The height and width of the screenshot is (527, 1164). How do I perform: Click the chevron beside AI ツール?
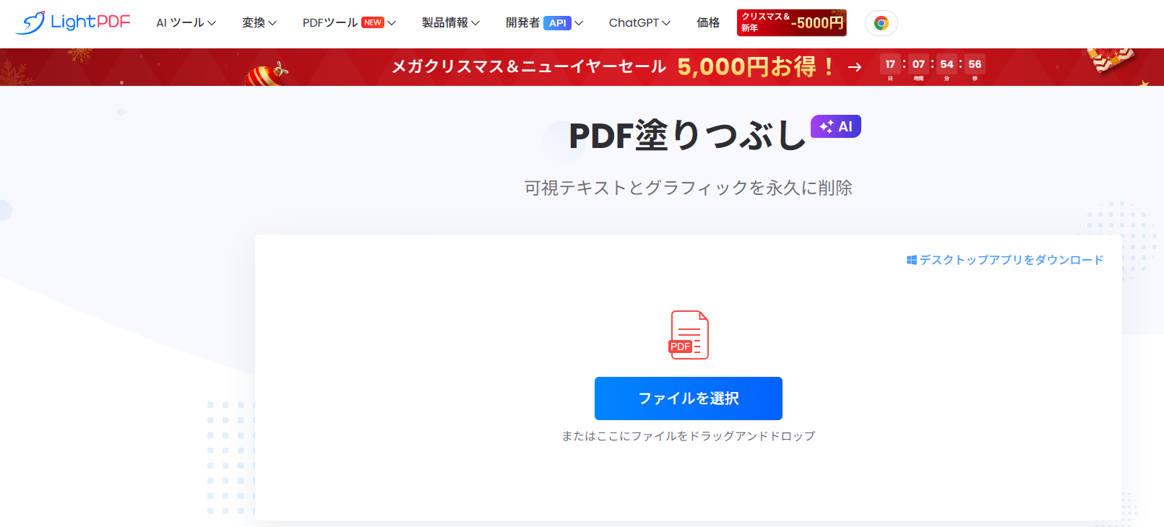[x=212, y=23]
